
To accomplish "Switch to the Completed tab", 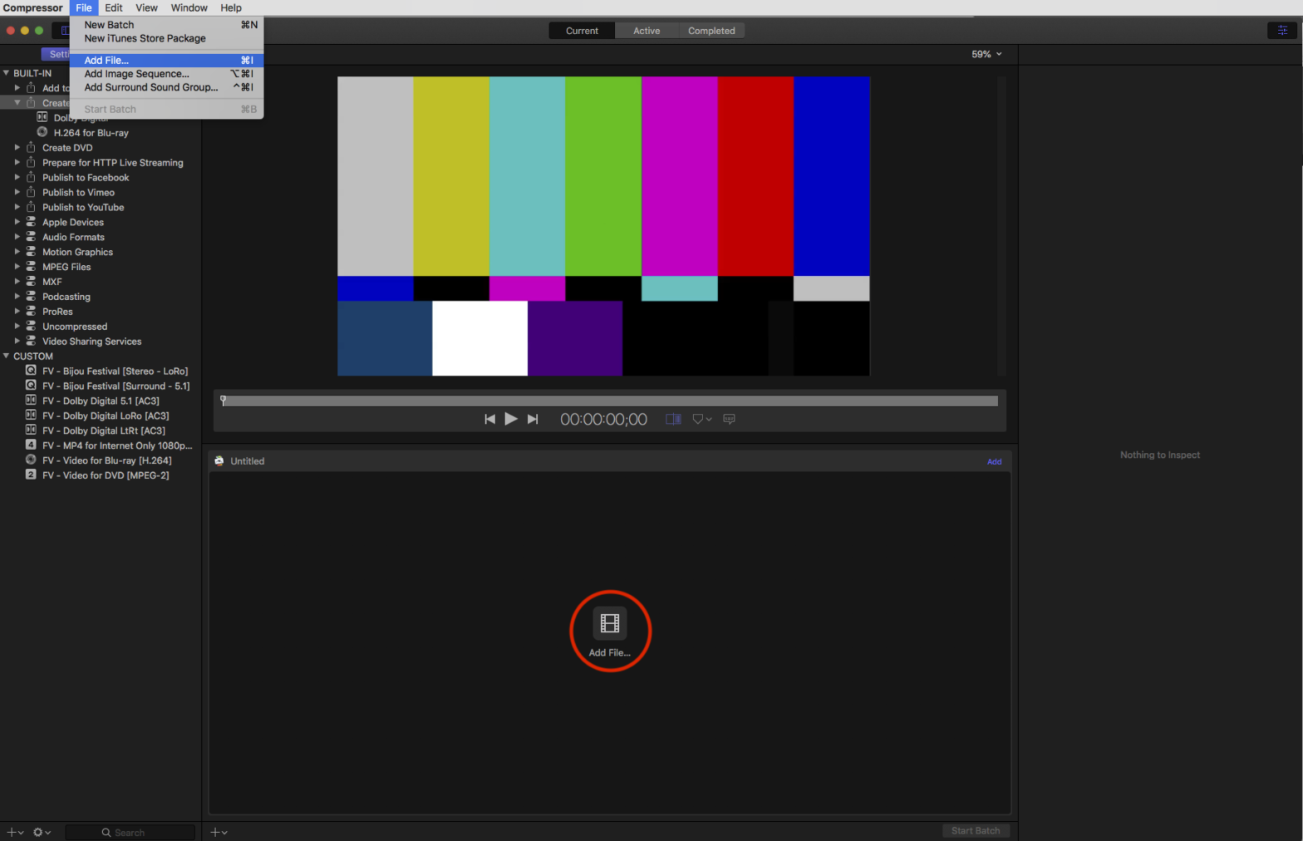I will click(x=711, y=31).
